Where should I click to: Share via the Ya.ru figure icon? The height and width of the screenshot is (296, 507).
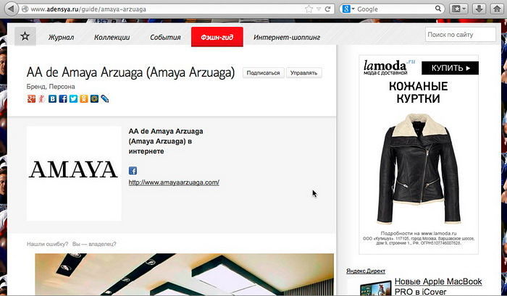42,98
